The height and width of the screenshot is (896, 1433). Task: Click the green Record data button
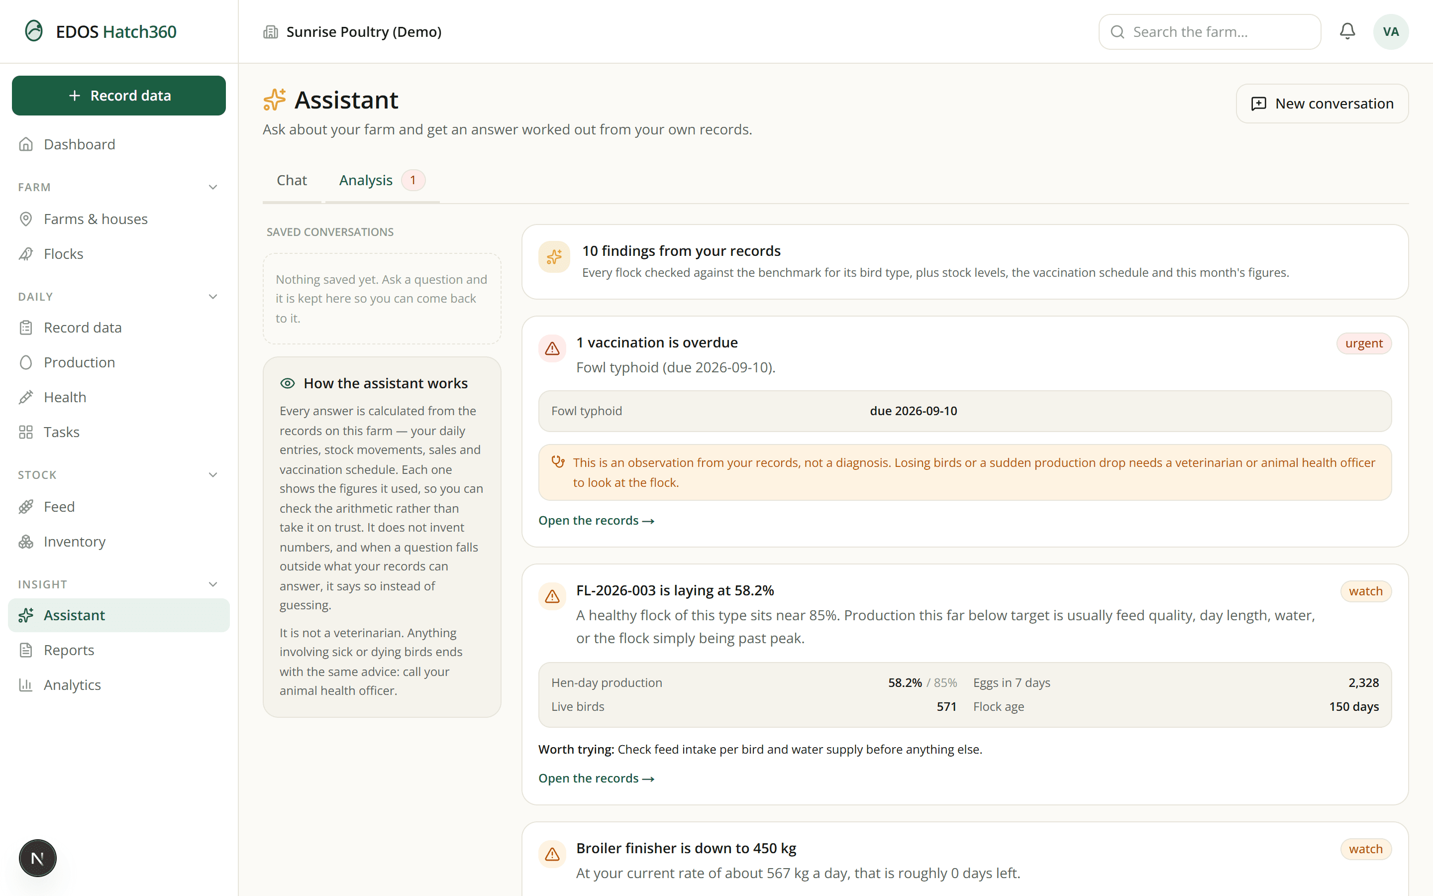pos(118,96)
